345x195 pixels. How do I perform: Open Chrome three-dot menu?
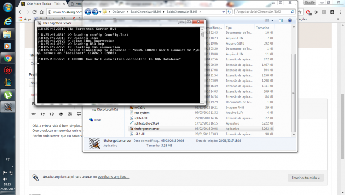coord(340,12)
